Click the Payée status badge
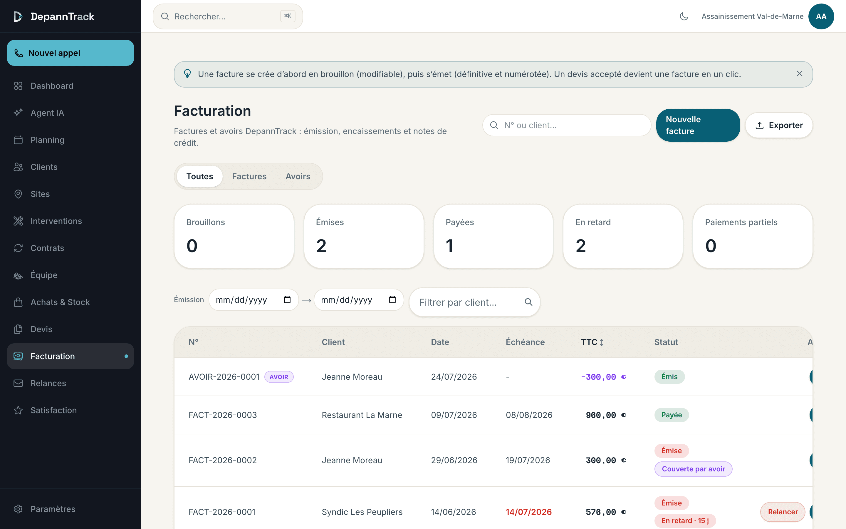Viewport: 846px width, 529px height. click(x=671, y=415)
